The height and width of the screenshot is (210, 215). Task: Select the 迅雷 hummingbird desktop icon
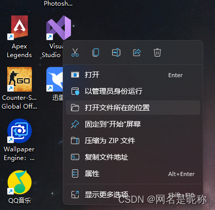[55, 79]
